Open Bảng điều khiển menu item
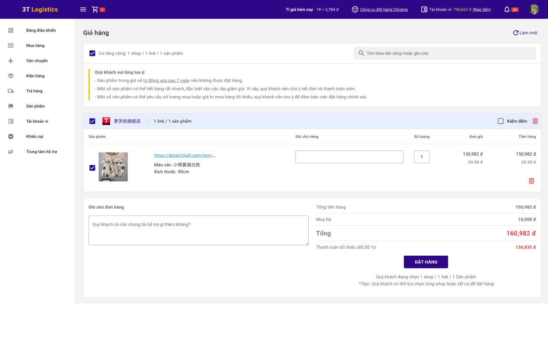 pos(41,30)
